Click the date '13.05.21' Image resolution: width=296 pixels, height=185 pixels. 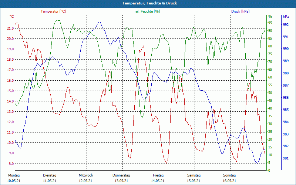(x=121, y=181)
